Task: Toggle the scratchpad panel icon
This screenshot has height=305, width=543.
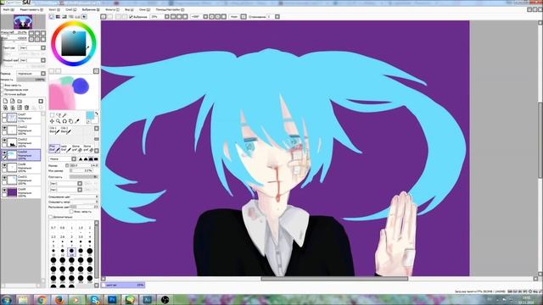Action: pos(84,17)
